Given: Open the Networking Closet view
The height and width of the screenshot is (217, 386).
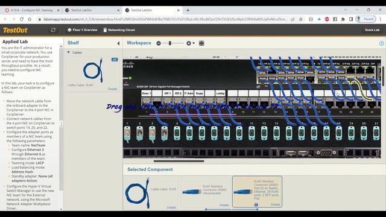Looking at the screenshot, I should click(119, 30).
